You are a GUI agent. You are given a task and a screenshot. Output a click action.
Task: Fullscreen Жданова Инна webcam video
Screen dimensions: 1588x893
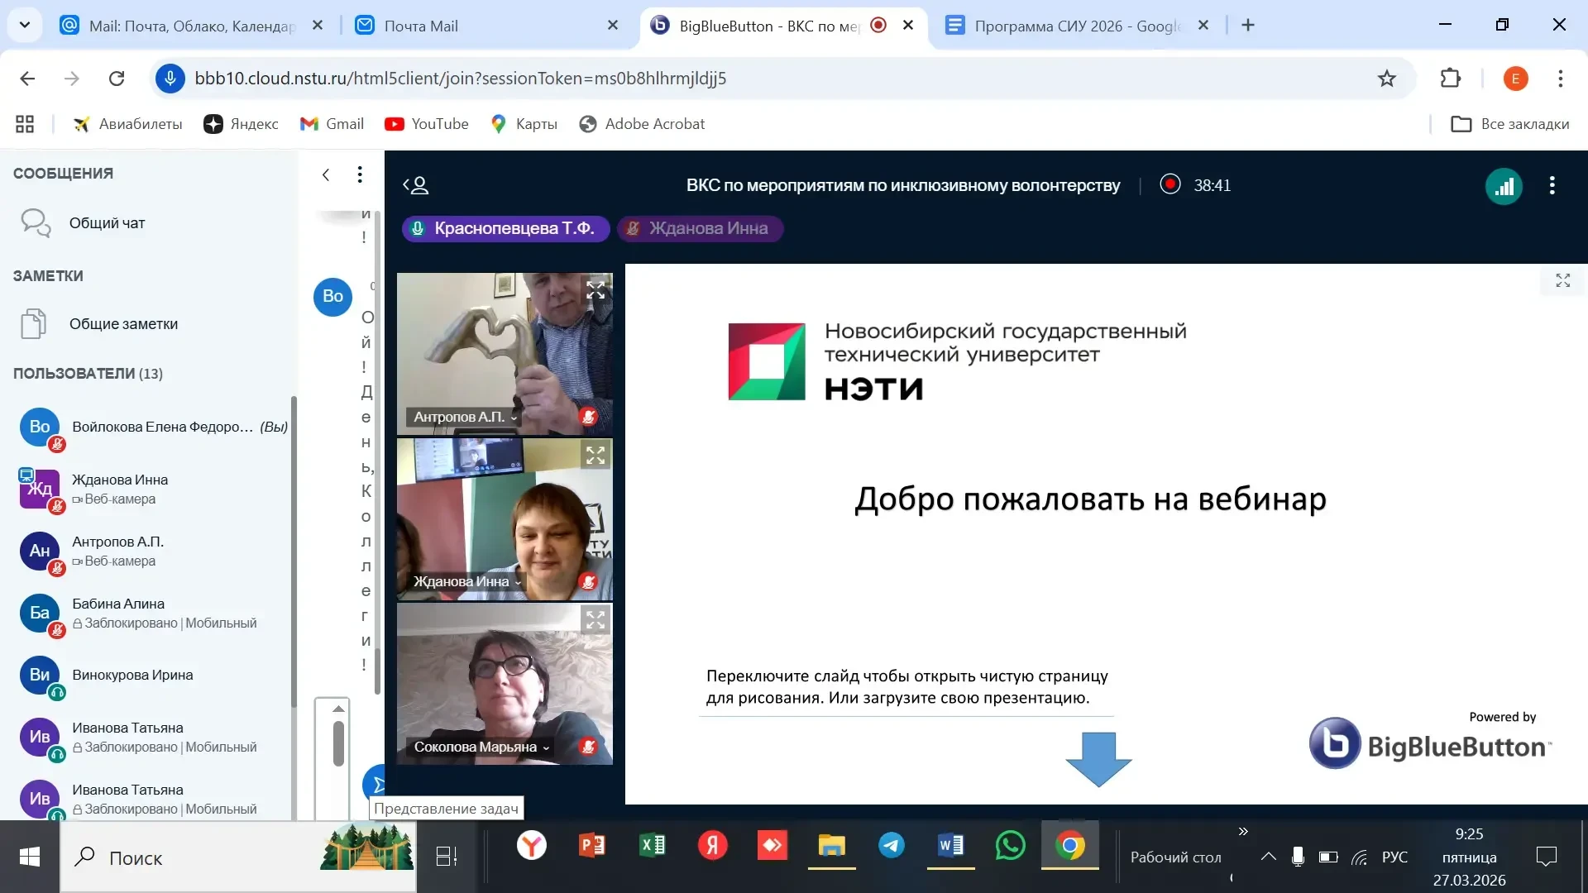coord(595,456)
